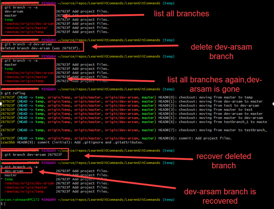274x209 pixels.
Task: Click the git reflog command text
Action: pyautogui.click(x=11, y=93)
